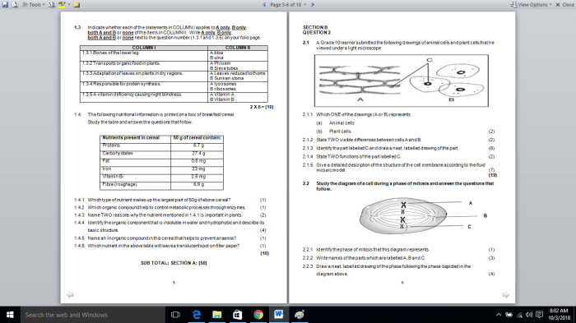The height and width of the screenshot is (323, 576).
Task: Open the View Options dropdown
Action: (532, 5)
